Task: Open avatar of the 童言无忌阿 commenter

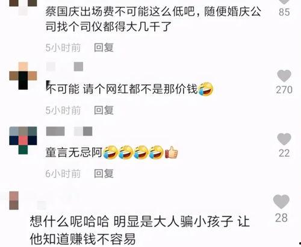Action: 23,140
